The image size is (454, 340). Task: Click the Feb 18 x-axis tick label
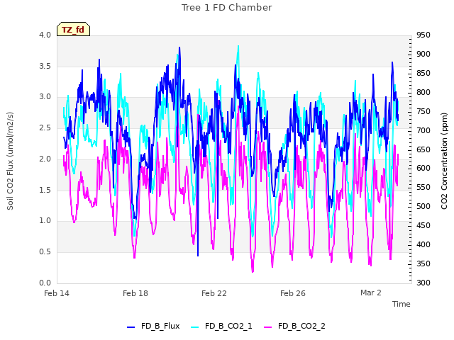[135, 293]
